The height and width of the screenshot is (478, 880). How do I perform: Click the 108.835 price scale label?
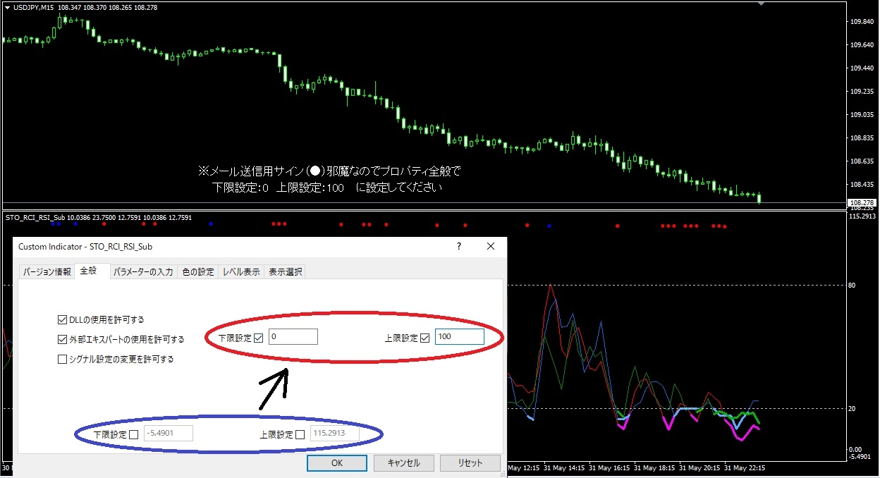click(863, 138)
